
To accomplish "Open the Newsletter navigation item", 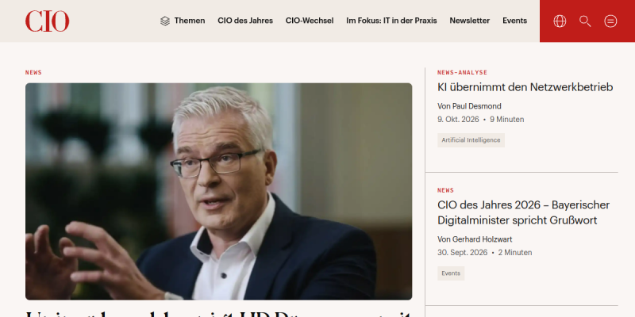I will pyautogui.click(x=470, y=21).
